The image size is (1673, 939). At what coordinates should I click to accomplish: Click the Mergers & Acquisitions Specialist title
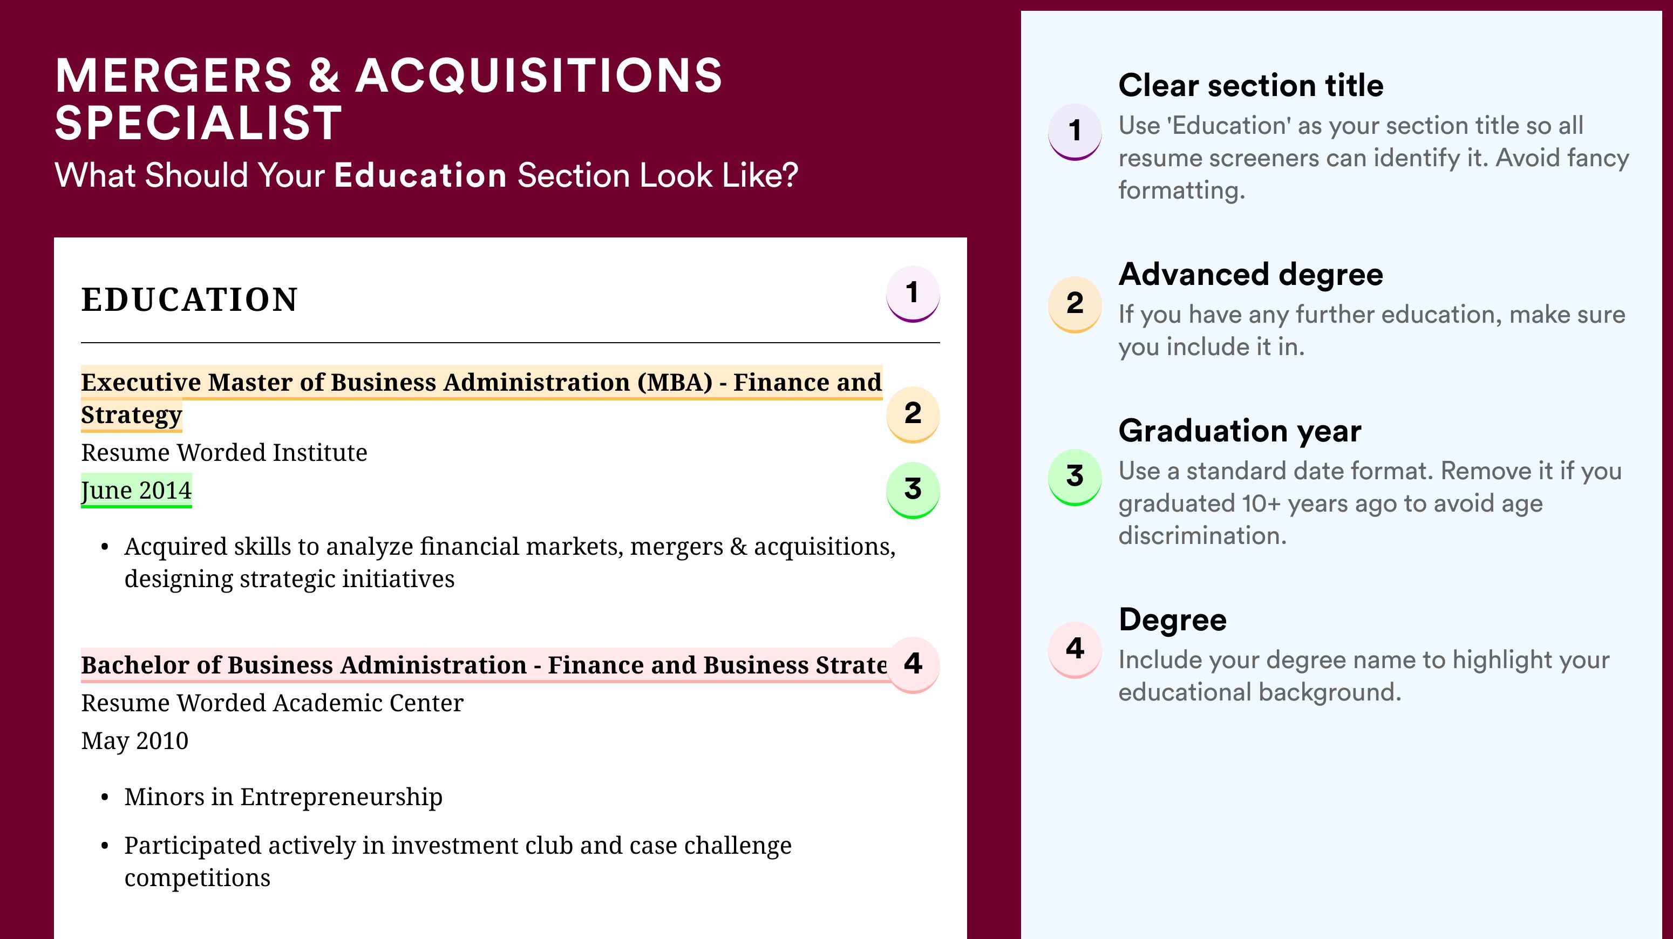coord(389,99)
